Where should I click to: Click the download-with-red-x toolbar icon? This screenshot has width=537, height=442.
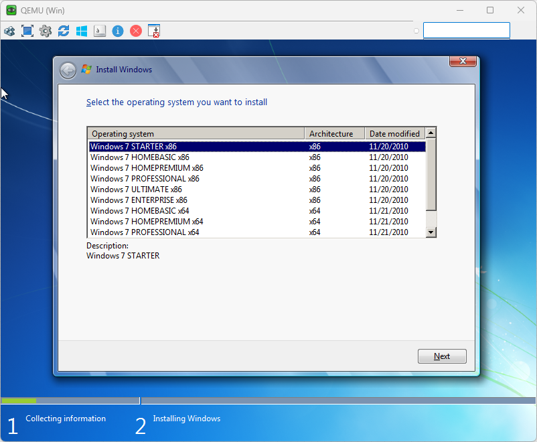point(154,31)
